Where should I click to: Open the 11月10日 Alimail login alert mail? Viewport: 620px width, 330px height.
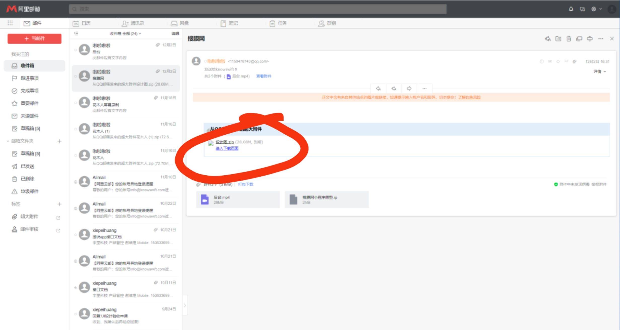pyautogui.click(x=126, y=183)
